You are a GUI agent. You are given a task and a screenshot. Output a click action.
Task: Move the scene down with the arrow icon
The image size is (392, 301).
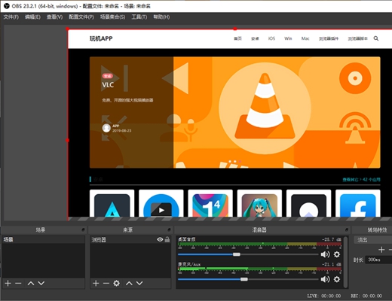tap(41, 283)
